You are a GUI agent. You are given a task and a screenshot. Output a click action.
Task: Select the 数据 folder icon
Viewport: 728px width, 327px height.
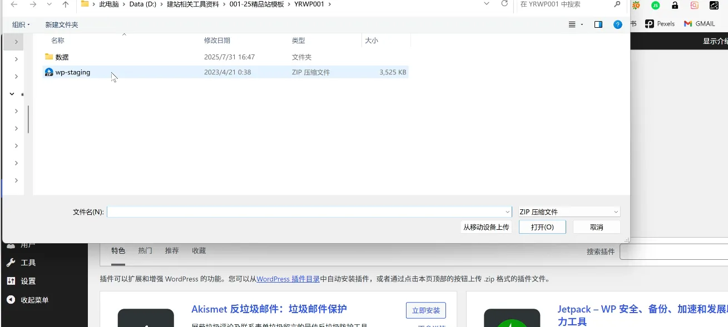[49, 57]
